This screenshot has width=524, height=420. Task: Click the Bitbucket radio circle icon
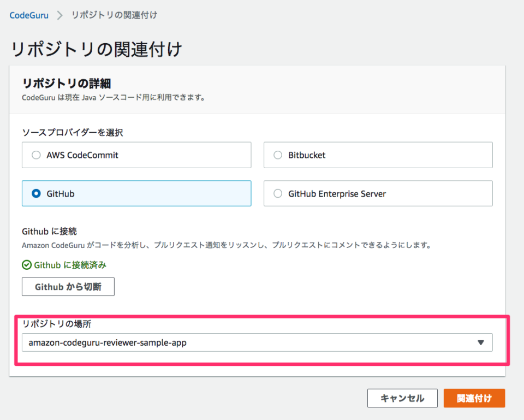pyautogui.click(x=278, y=155)
